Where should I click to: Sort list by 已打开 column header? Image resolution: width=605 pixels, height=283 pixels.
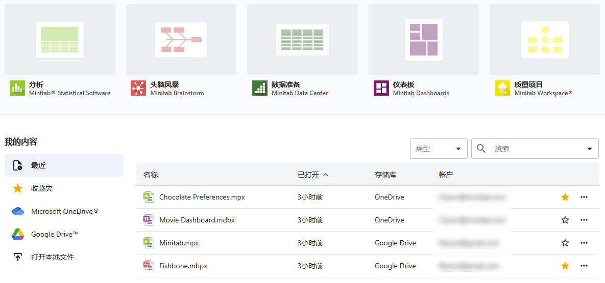[308, 175]
